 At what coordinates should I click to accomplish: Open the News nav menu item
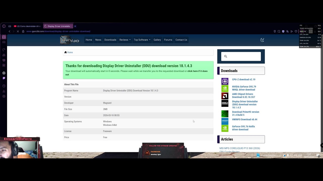click(98, 40)
